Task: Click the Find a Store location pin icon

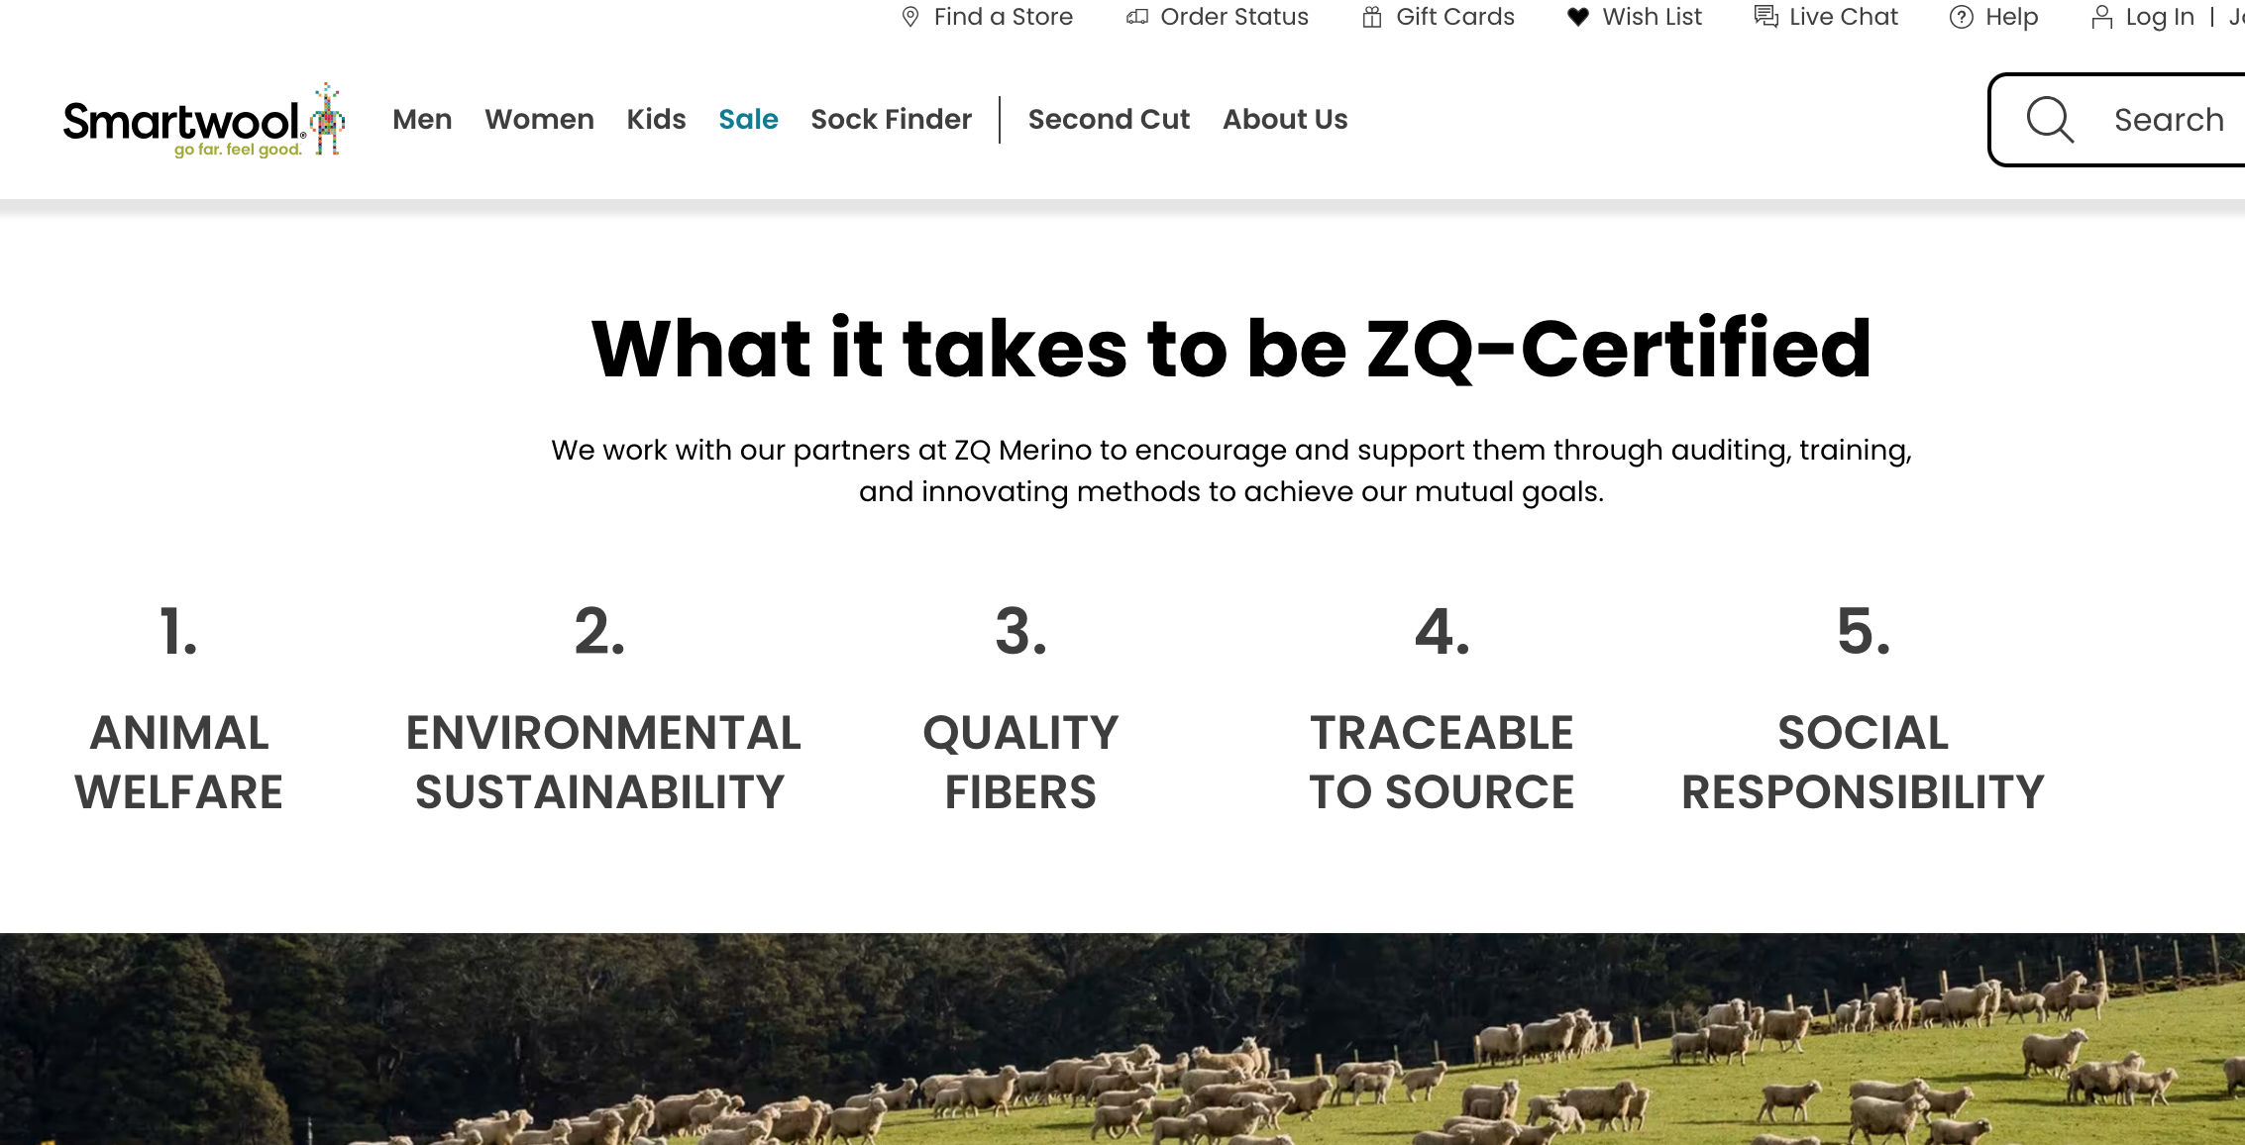Action: [x=909, y=17]
